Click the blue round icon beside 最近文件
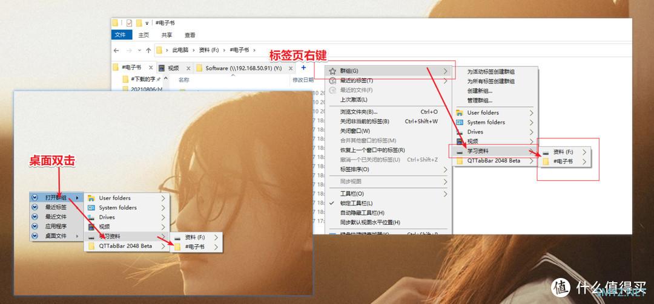This screenshot has width=654, height=304. [35, 216]
